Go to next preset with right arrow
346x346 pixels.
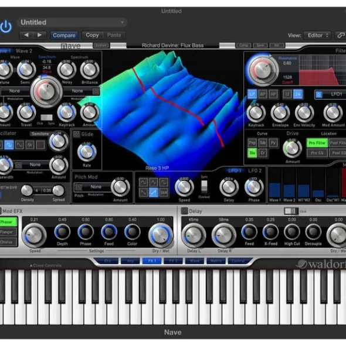[39, 35]
